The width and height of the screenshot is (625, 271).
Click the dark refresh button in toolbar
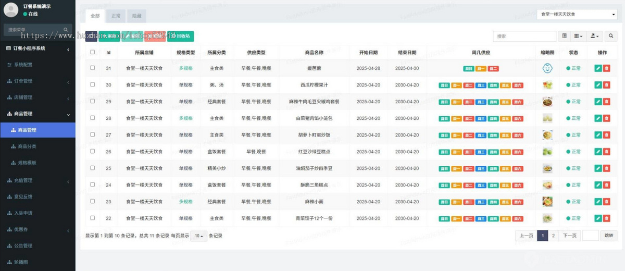click(x=91, y=36)
